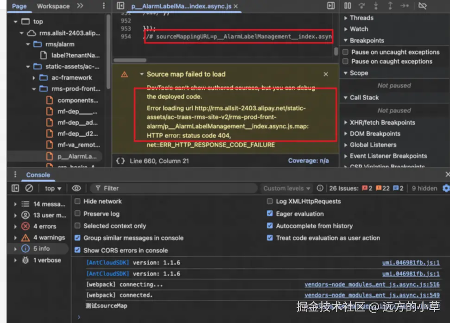This screenshot has height=323, width=450.
Task: Check Selected context only
Action: pyautogui.click(x=77, y=226)
